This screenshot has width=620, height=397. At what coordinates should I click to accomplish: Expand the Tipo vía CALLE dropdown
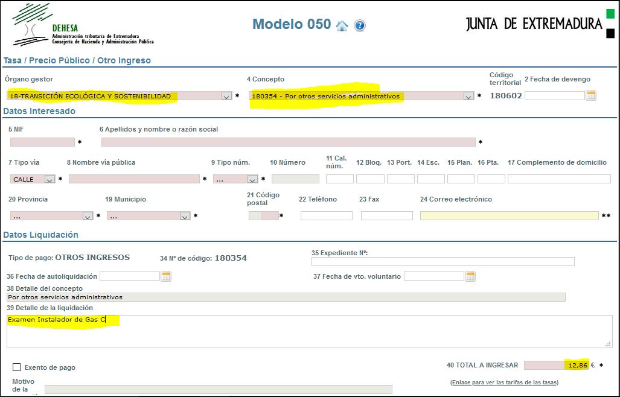pos(50,179)
